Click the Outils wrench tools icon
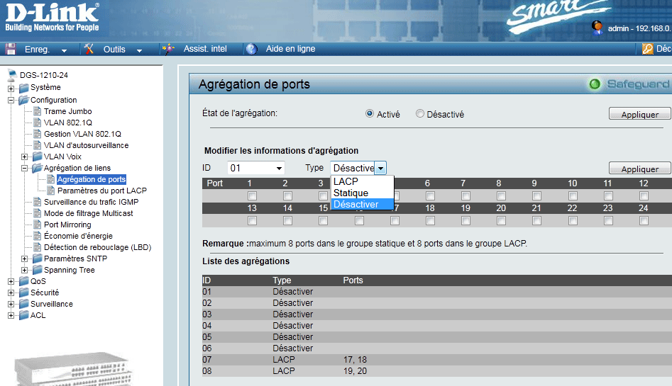Viewport: 672px width, 386px height. [x=89, y=49]
